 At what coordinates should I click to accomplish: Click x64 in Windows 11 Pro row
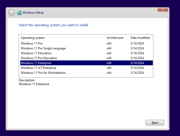109,43
